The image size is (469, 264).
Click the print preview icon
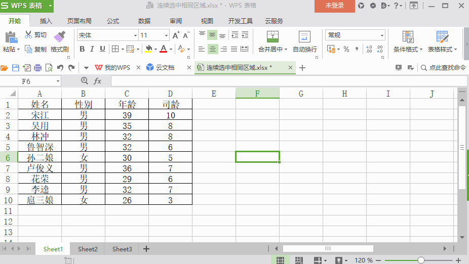point(49,68)
